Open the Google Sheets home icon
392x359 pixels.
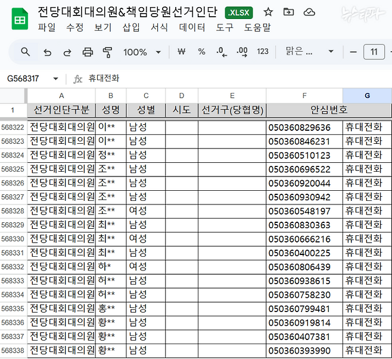coord(20,18)
